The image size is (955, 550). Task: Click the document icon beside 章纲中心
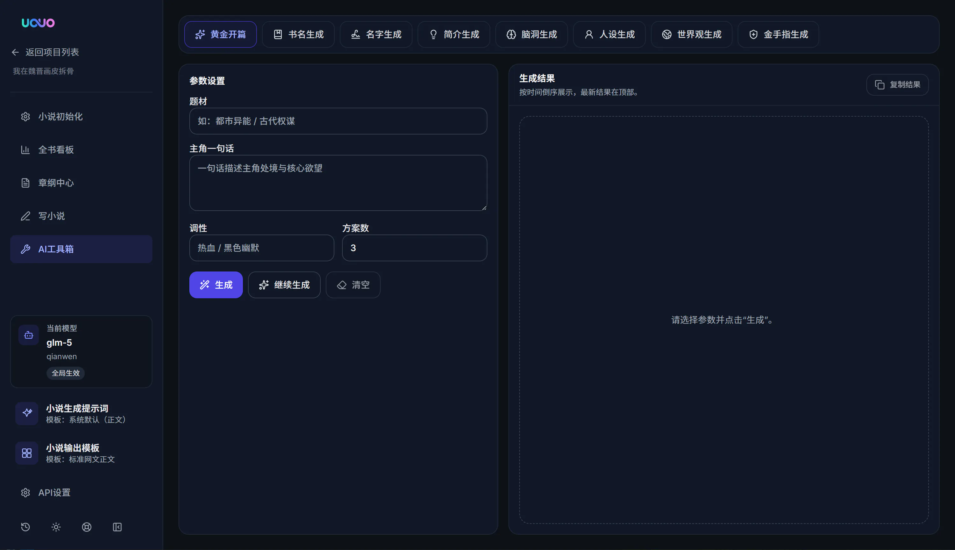coord(25,183)
